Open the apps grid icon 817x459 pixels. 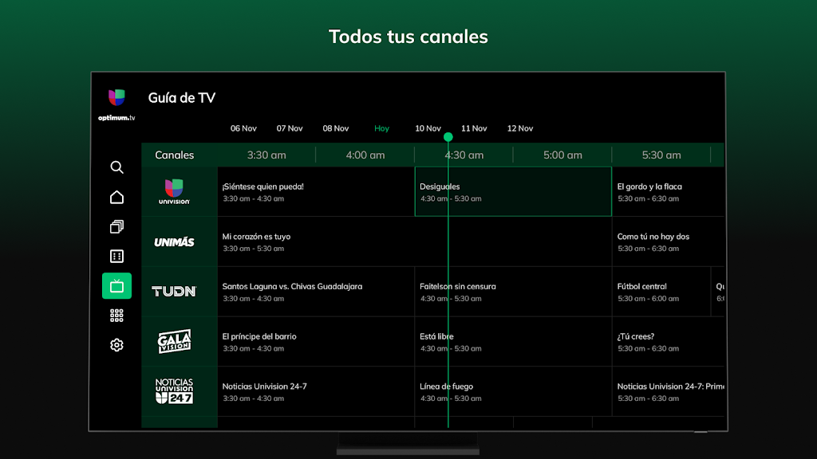coord(116,316)
